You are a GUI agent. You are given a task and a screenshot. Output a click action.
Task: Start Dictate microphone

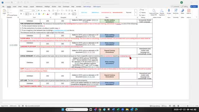click(169, 12)
